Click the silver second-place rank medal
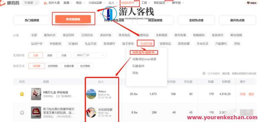Image resolution: width=259 pixels, height=122 pixels. [x=22, y=112]
